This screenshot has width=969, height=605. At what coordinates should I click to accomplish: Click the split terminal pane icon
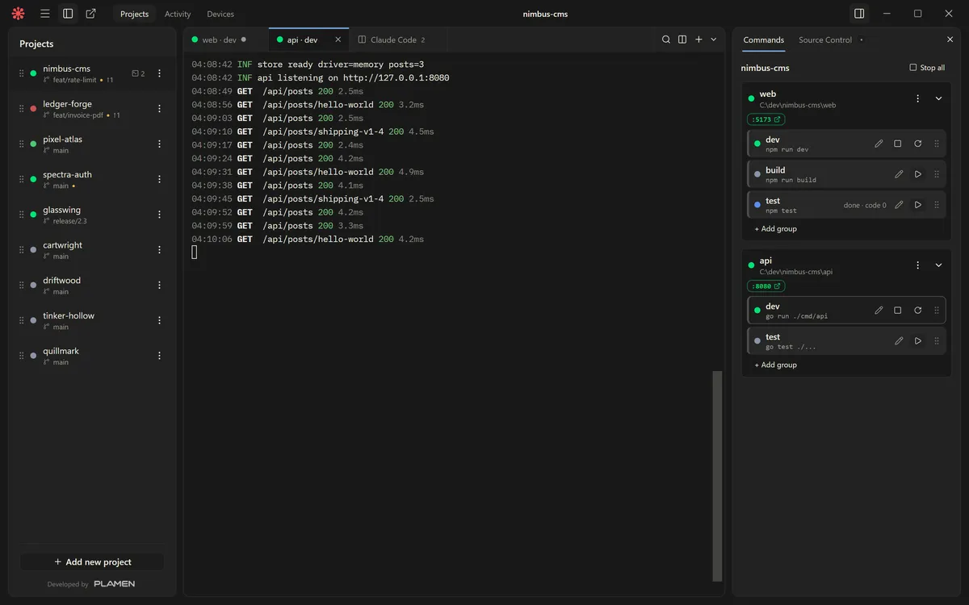[682, 40]
